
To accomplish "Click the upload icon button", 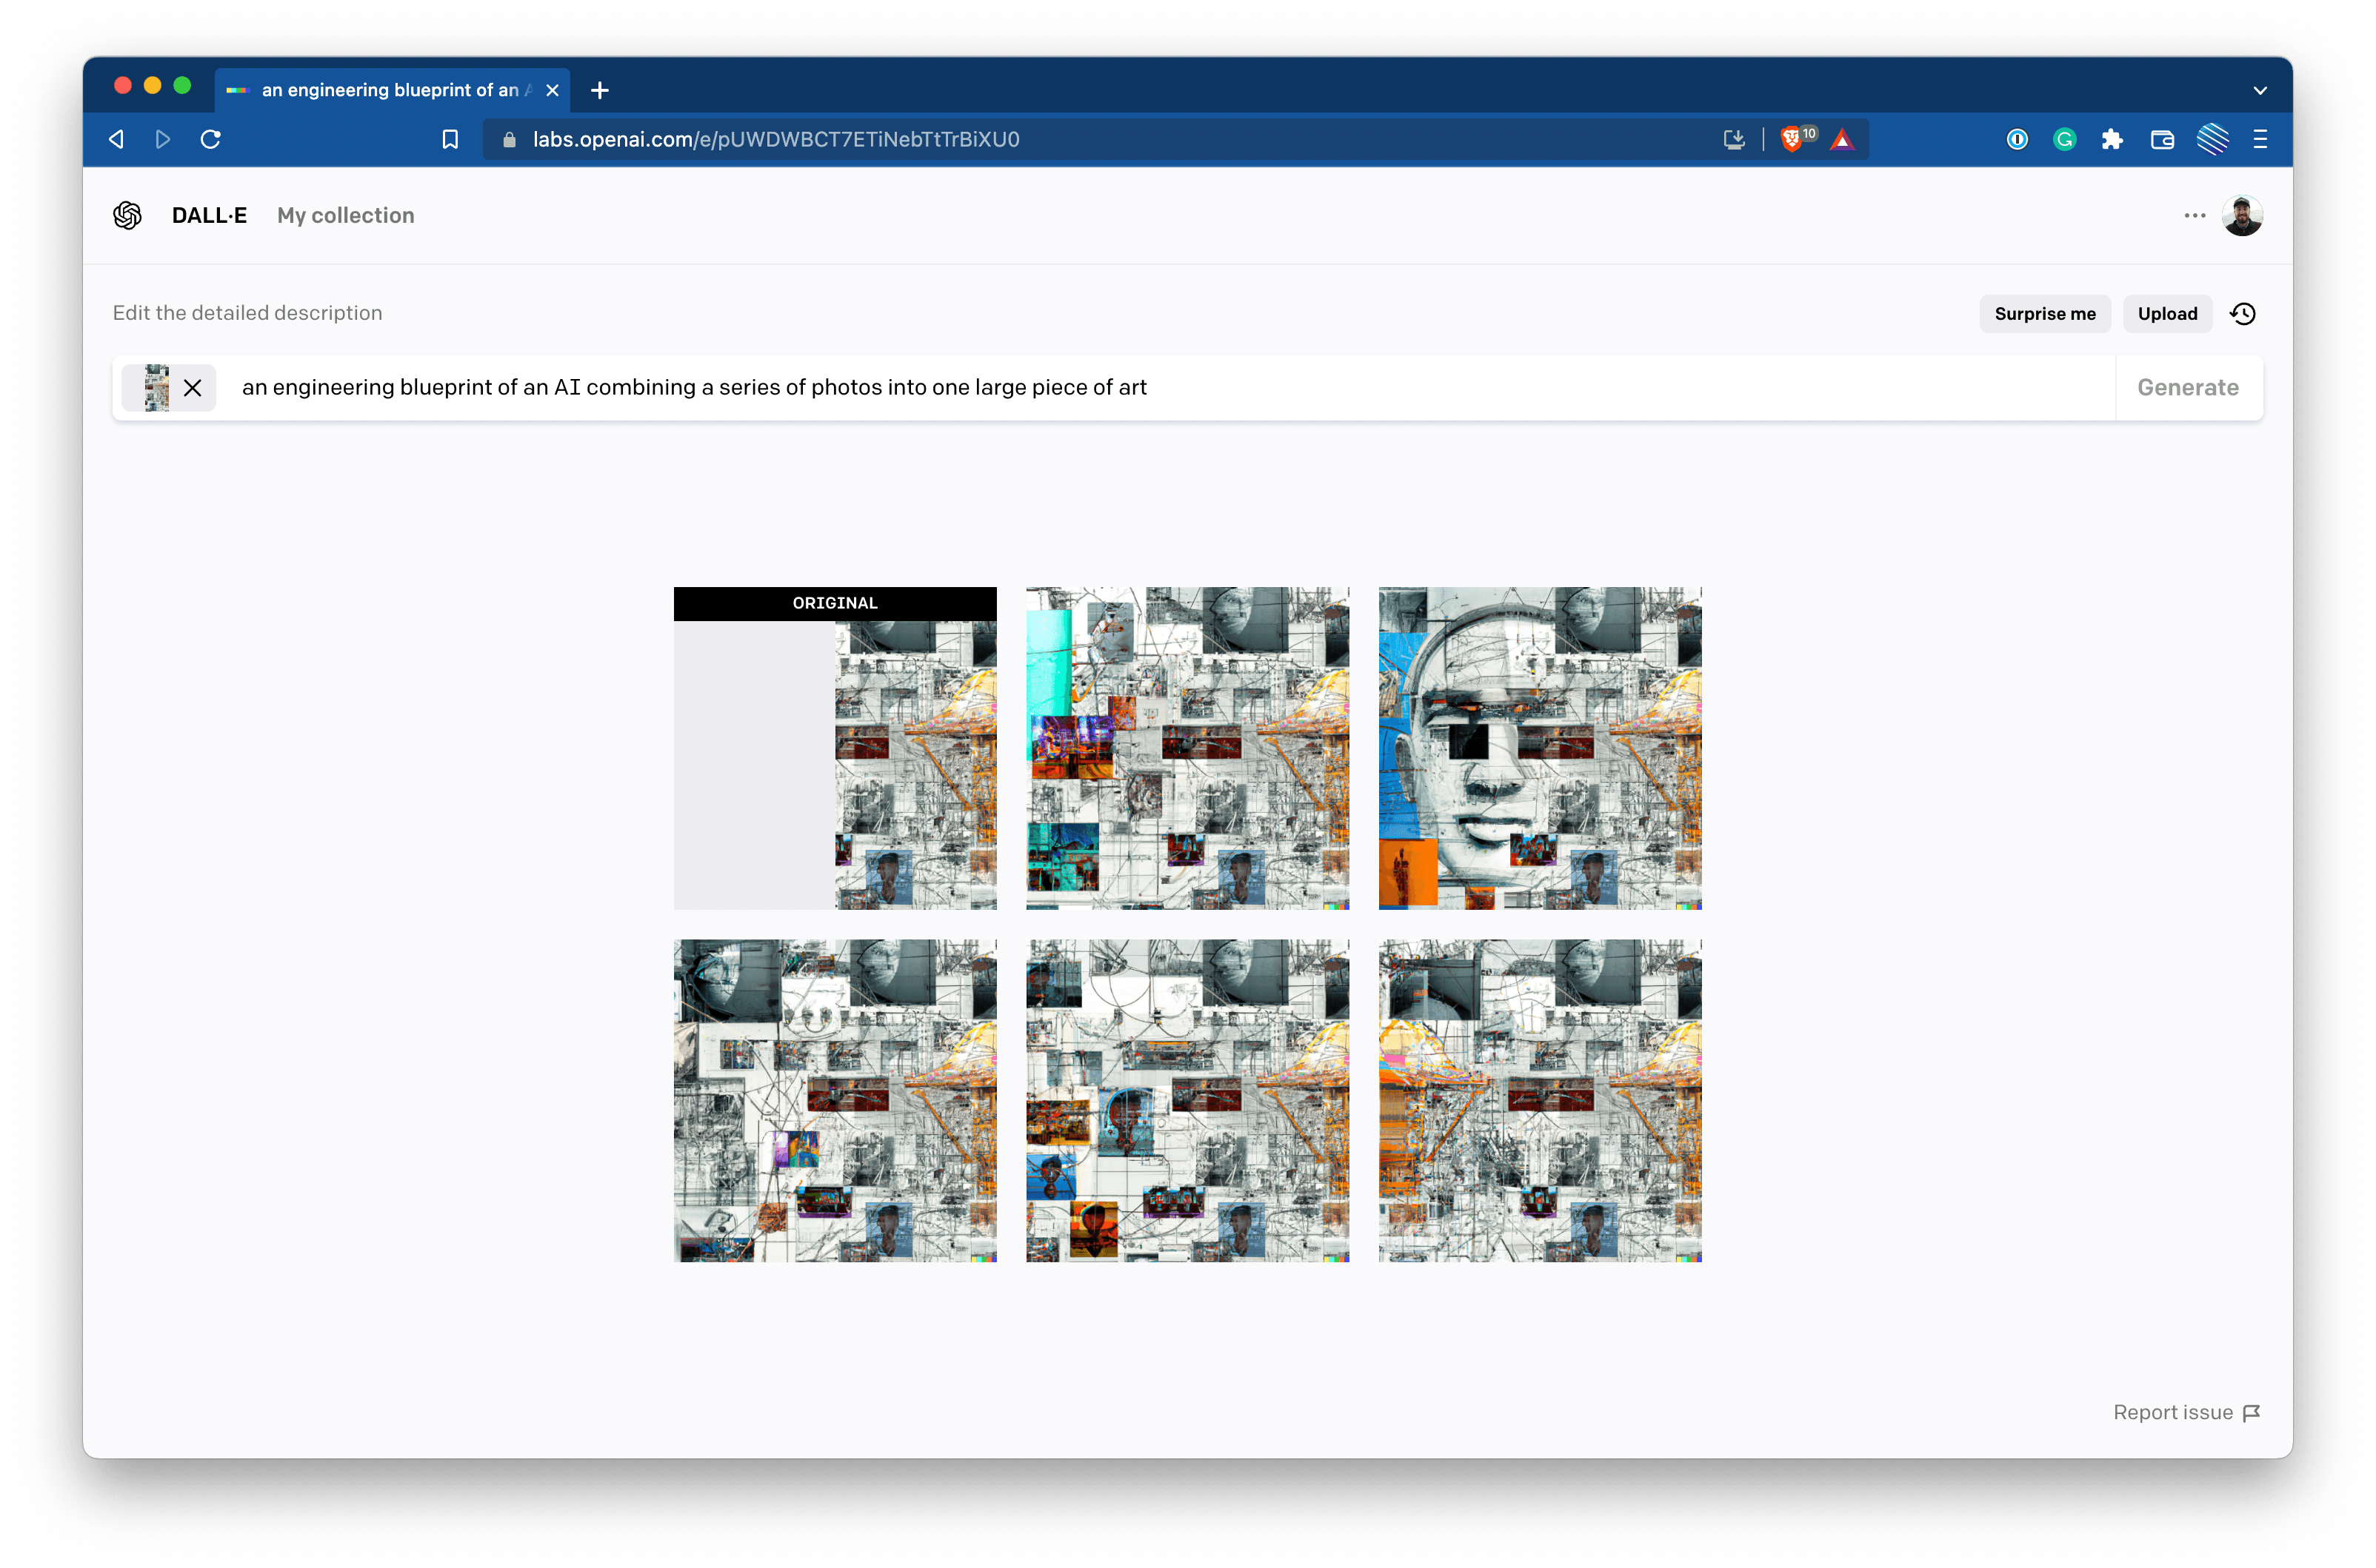I will click(x=2168, y=313).
